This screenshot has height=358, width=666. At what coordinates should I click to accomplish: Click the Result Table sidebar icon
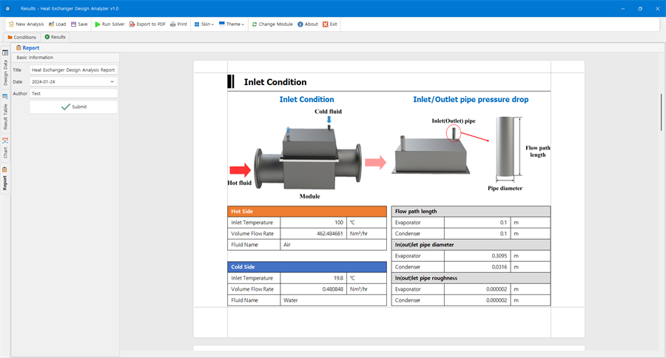pyautogui.click(x=5, y=96)
